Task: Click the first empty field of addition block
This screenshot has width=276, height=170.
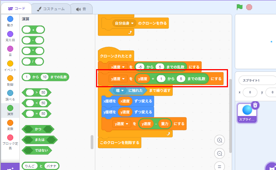Action: coord(26,30)
